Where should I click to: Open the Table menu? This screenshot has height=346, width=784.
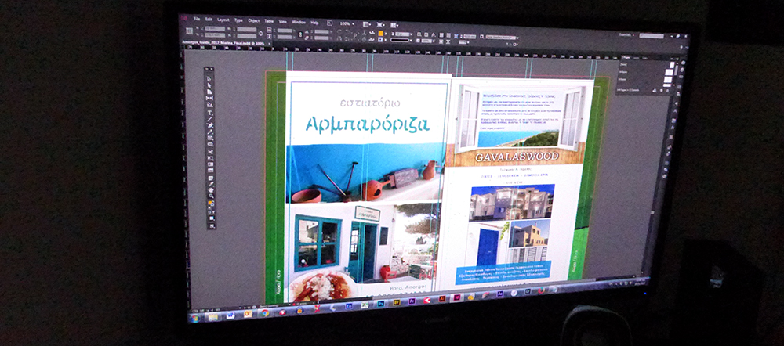tap(269, 21)
